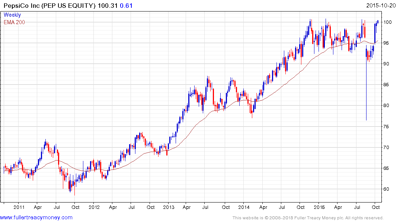Click the 95 price axis label

386,43
